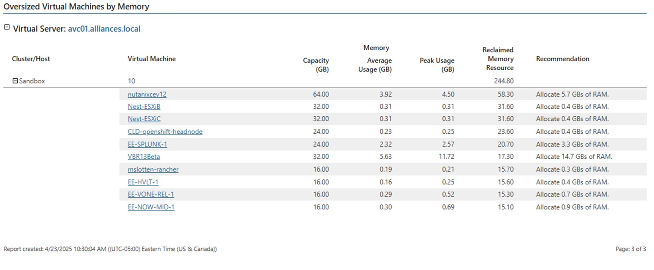Click the Cluster/Host column header
This screenshot has height=270, width=654.
coord(31,59)
